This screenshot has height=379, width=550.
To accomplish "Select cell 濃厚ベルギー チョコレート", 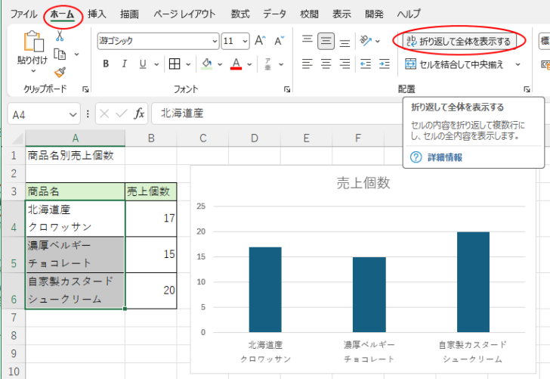I will point(75,254).
